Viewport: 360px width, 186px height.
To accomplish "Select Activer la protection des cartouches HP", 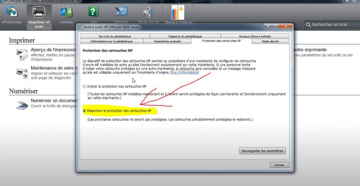I will pyautogui.click(x=84, y=86).
